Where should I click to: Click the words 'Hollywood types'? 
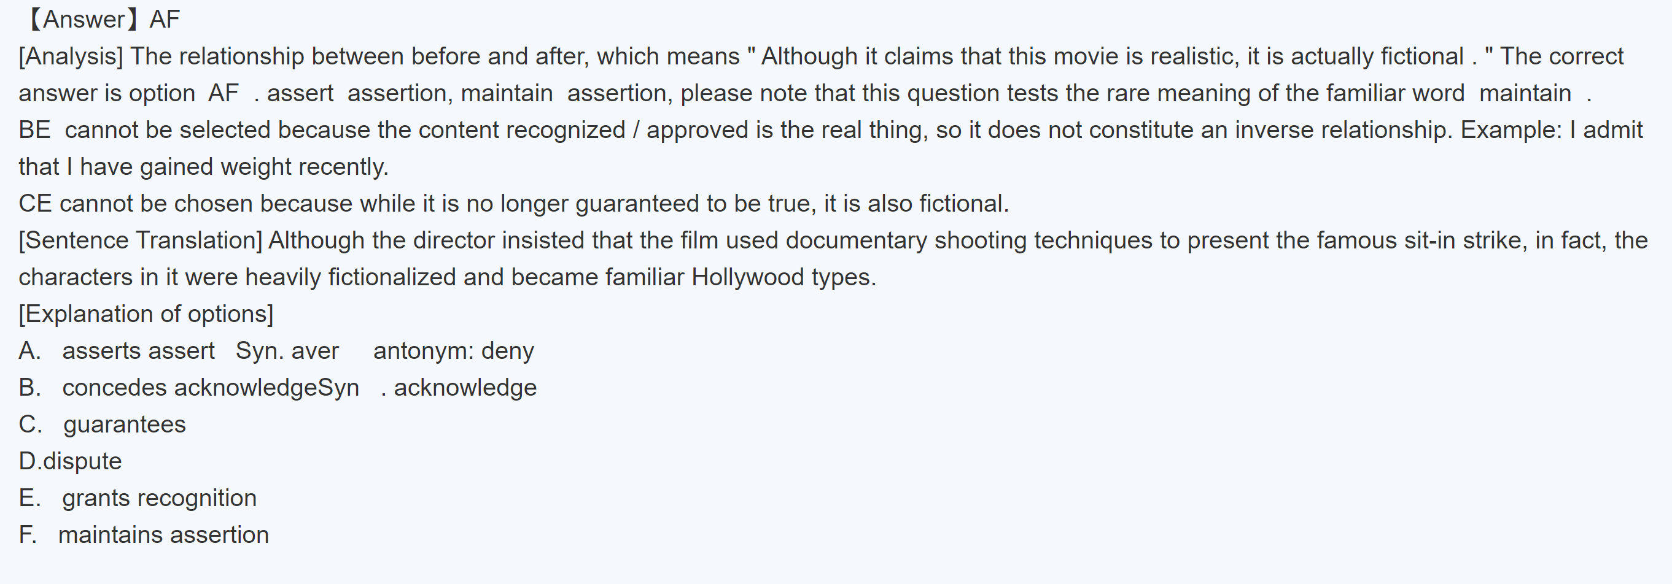coord(784,277)
